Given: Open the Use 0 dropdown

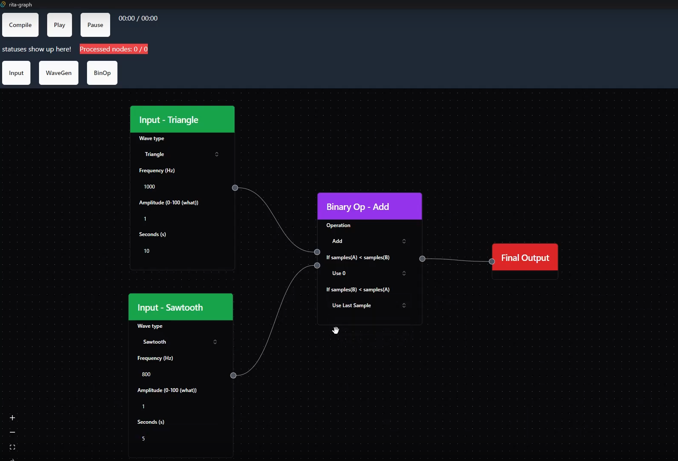Looking at the screenshot, I should tap(369, 273).
